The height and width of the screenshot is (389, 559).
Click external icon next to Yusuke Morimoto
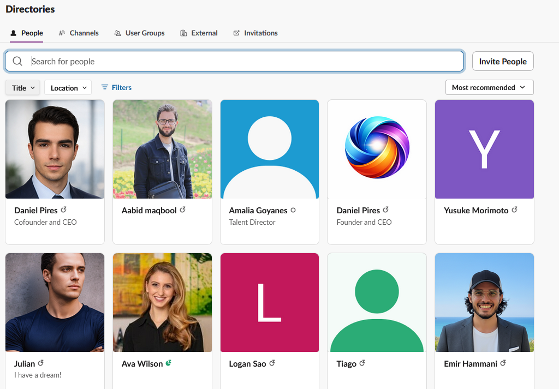pyautogui.click(x=514, y=210)
